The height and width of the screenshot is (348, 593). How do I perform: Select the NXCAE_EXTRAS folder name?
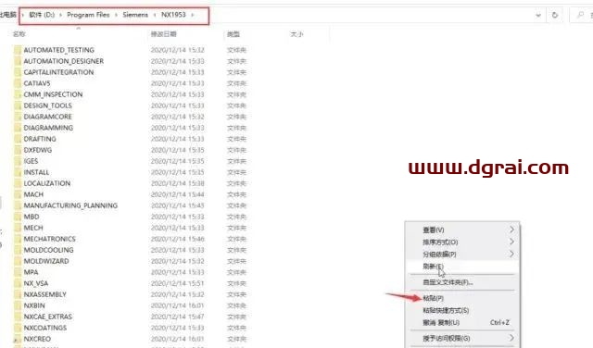48,317
